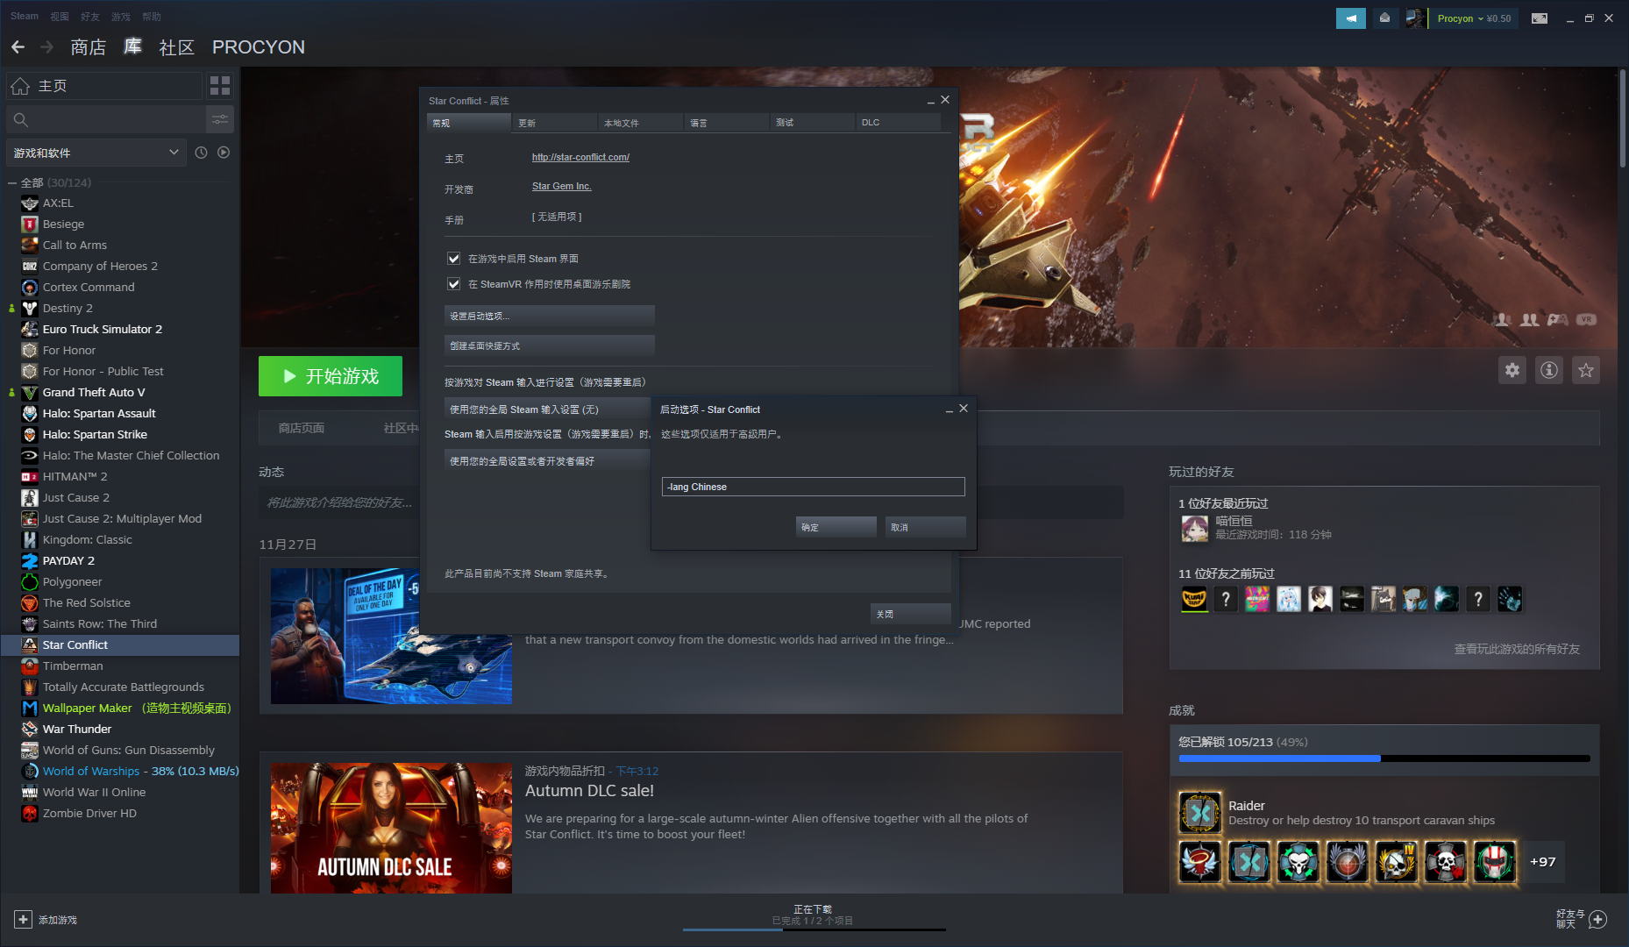Image resolution: width=1629 pixels, height=947 pixels.
Task: Open the announcements megaphone icon
Action: click(1351, 18)
